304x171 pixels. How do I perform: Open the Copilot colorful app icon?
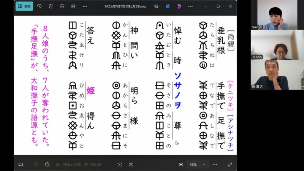coord(156,6)
